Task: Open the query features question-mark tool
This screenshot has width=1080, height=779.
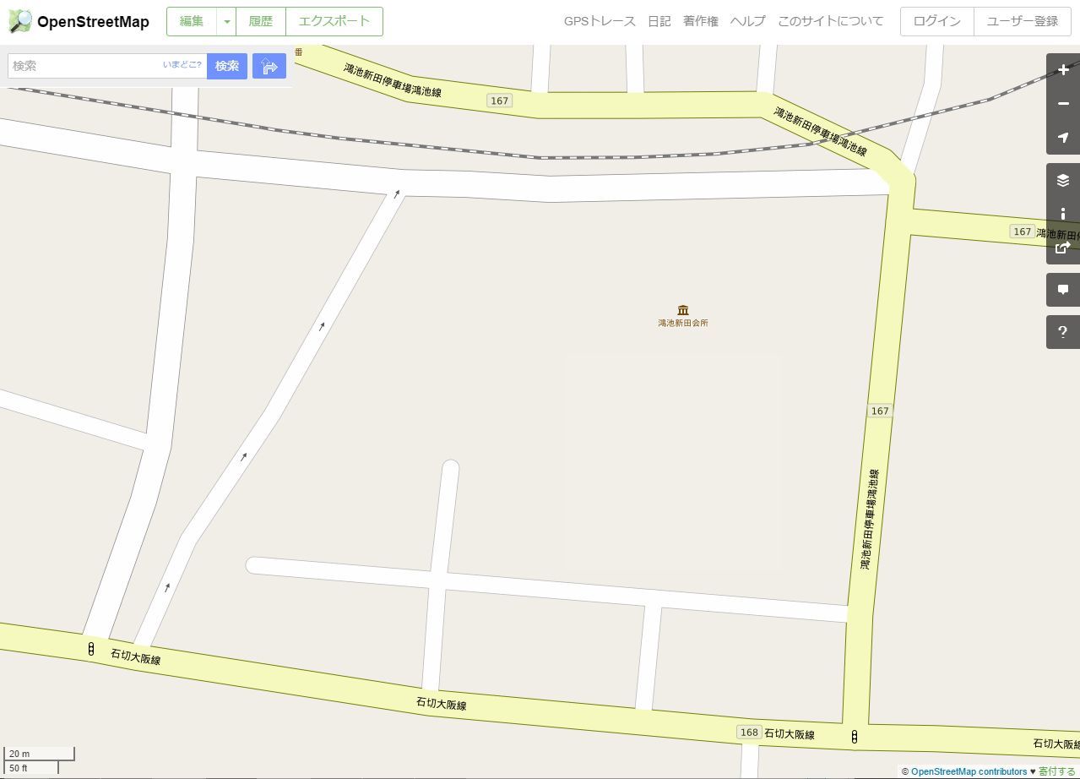Action: pos(1063,332)
